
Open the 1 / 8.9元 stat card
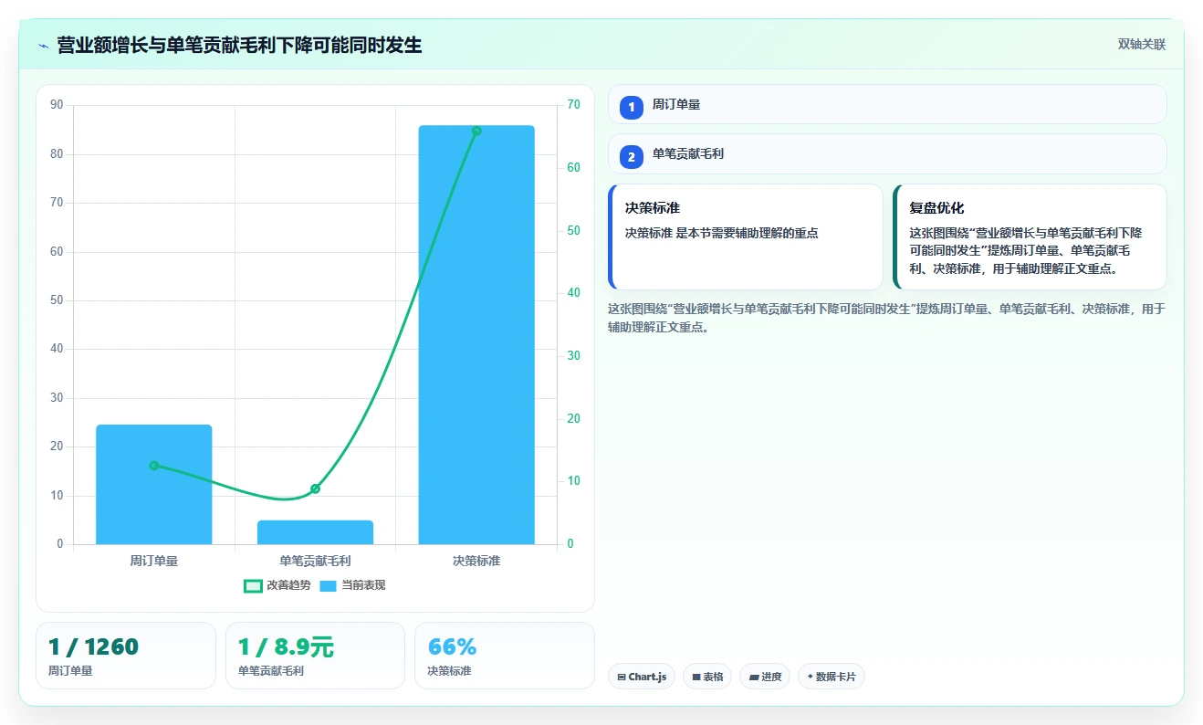point(315,656)
